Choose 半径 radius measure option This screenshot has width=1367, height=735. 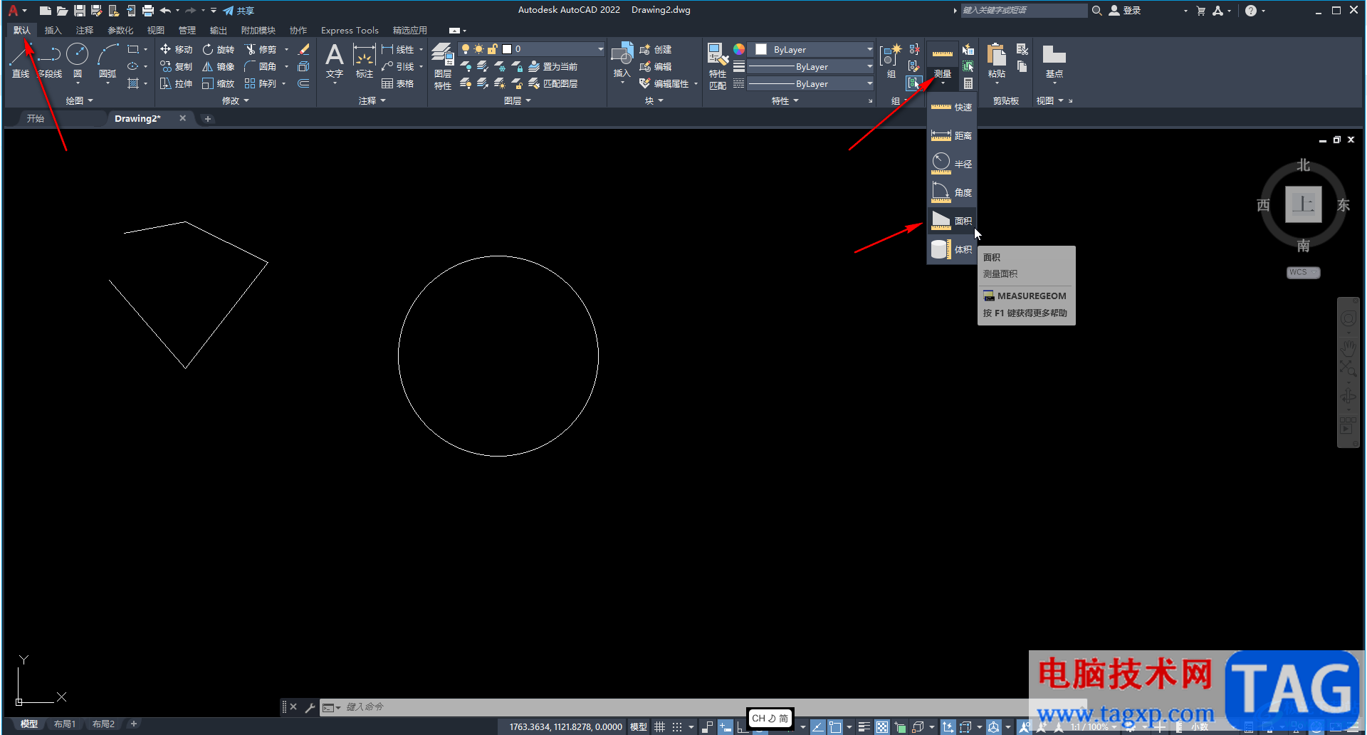(951, 164)
